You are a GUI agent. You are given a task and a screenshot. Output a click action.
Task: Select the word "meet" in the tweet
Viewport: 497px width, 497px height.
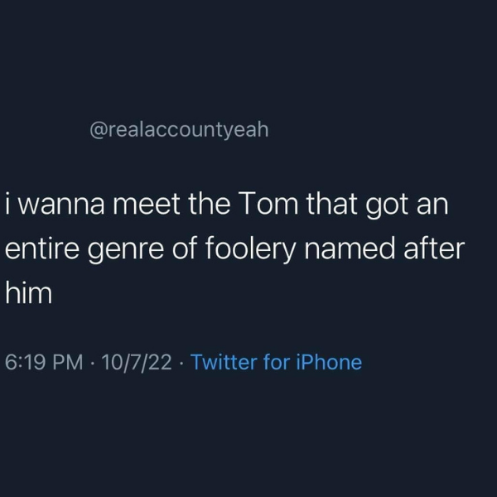pyautogui.click(x=147, y=205)
